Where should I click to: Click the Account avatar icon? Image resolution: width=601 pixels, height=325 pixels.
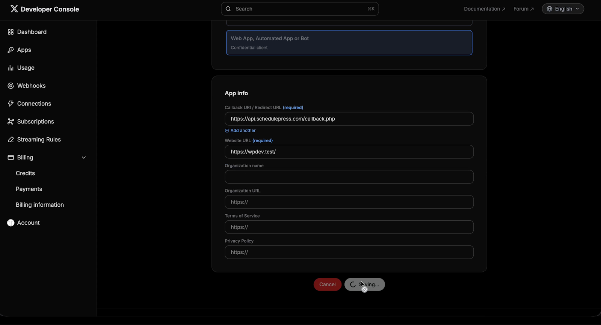pos(11,223)
